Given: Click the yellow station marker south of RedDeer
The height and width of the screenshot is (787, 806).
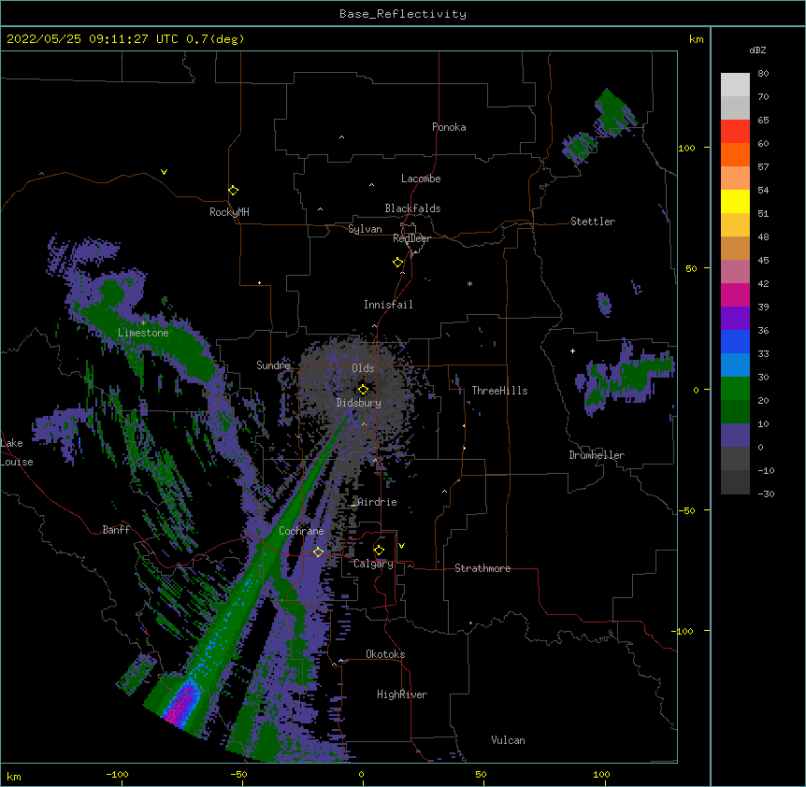Looking at the screenshot, I should 398,263.
